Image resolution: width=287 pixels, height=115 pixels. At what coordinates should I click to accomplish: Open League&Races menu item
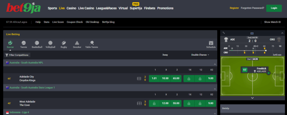click(x=106, y=8)
